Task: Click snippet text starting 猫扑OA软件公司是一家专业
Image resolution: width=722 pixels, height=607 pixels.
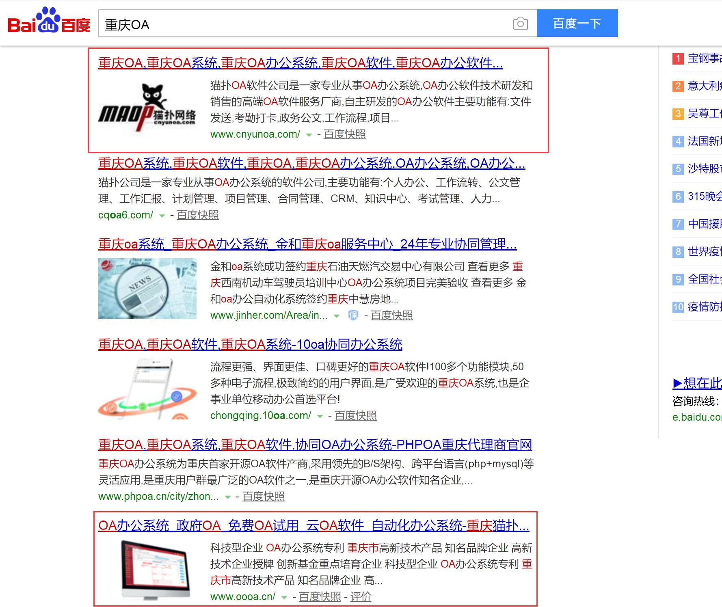Action: 372,102
